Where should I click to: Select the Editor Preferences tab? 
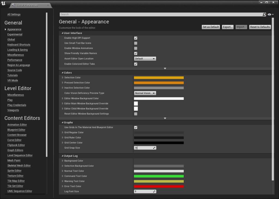[30, 5]
